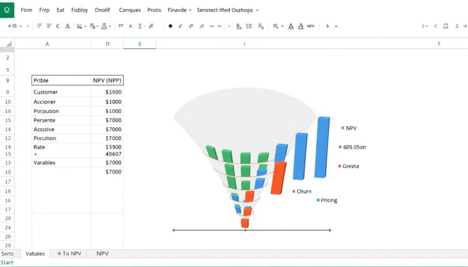468x267 pixels.
Task: Click the Protis menu item
Action: click(x=154, y=10)
